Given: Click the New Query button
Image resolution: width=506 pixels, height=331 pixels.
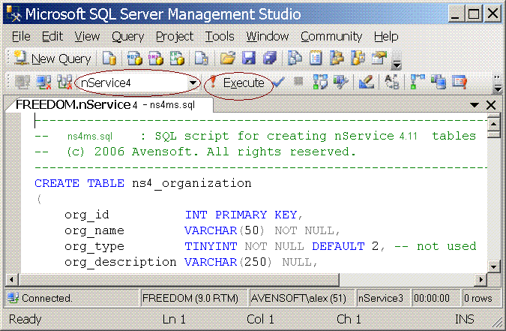Looking at the screenshot, I should point(52,59).
